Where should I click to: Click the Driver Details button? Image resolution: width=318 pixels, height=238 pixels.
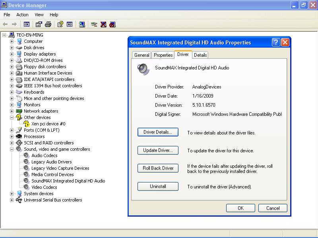coord(158,132)
